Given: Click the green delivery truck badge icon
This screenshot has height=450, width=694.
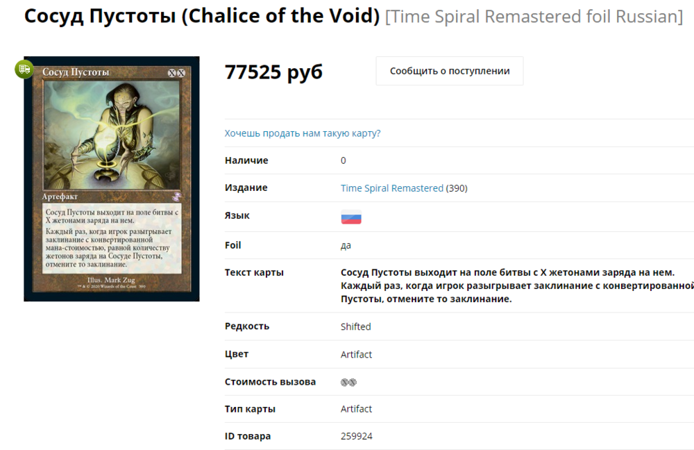Looking at the screenshot, I should pos(24,69).
